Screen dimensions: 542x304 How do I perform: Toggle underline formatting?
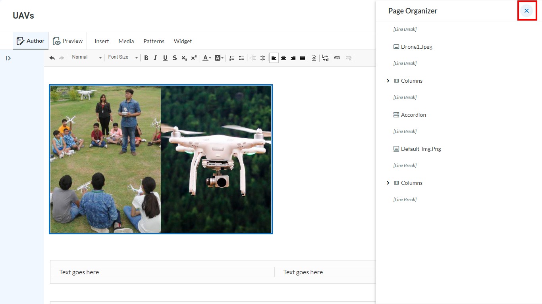point(165,58)
